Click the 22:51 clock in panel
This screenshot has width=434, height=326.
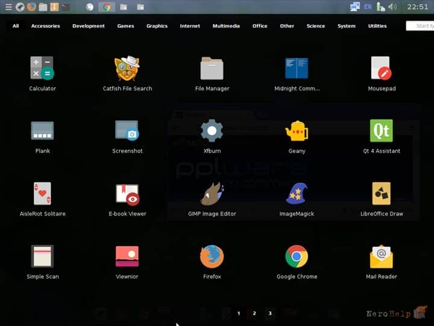(417, 7)
